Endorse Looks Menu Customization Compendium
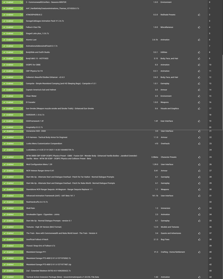 [199, 144]
